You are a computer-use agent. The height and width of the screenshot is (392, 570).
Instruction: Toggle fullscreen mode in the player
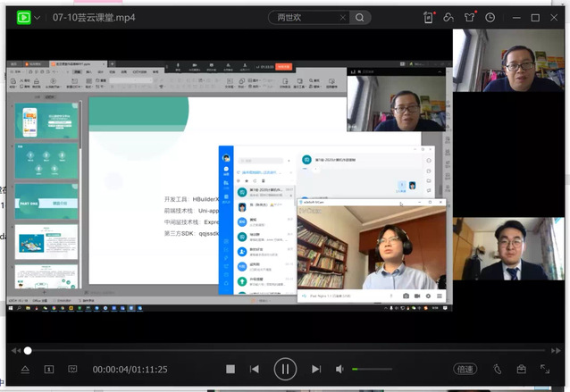tap(545, 369)
